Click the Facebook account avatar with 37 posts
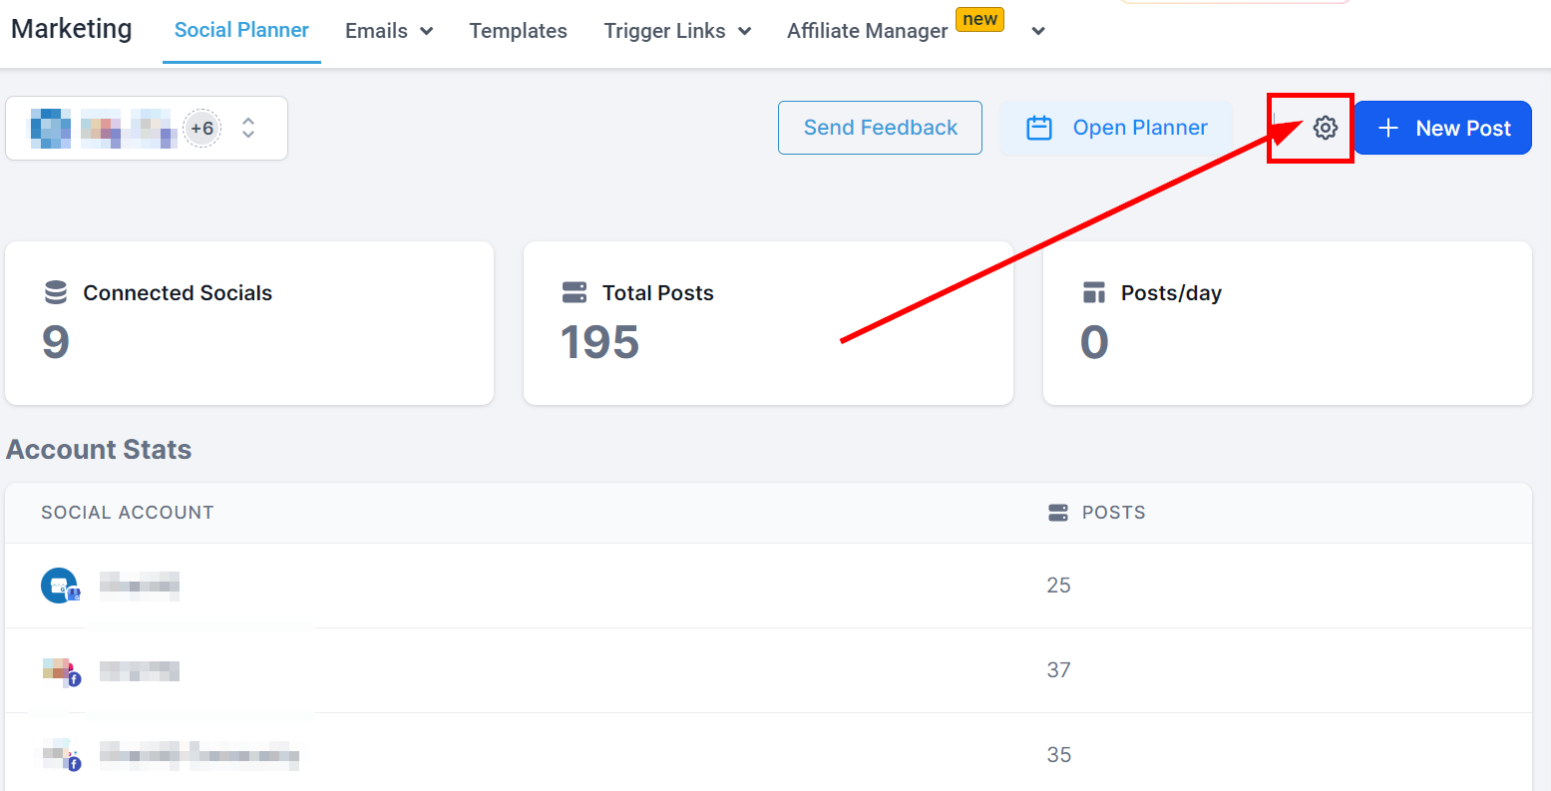Viewport: 1551px width, 791px height. tap(60, 671)
